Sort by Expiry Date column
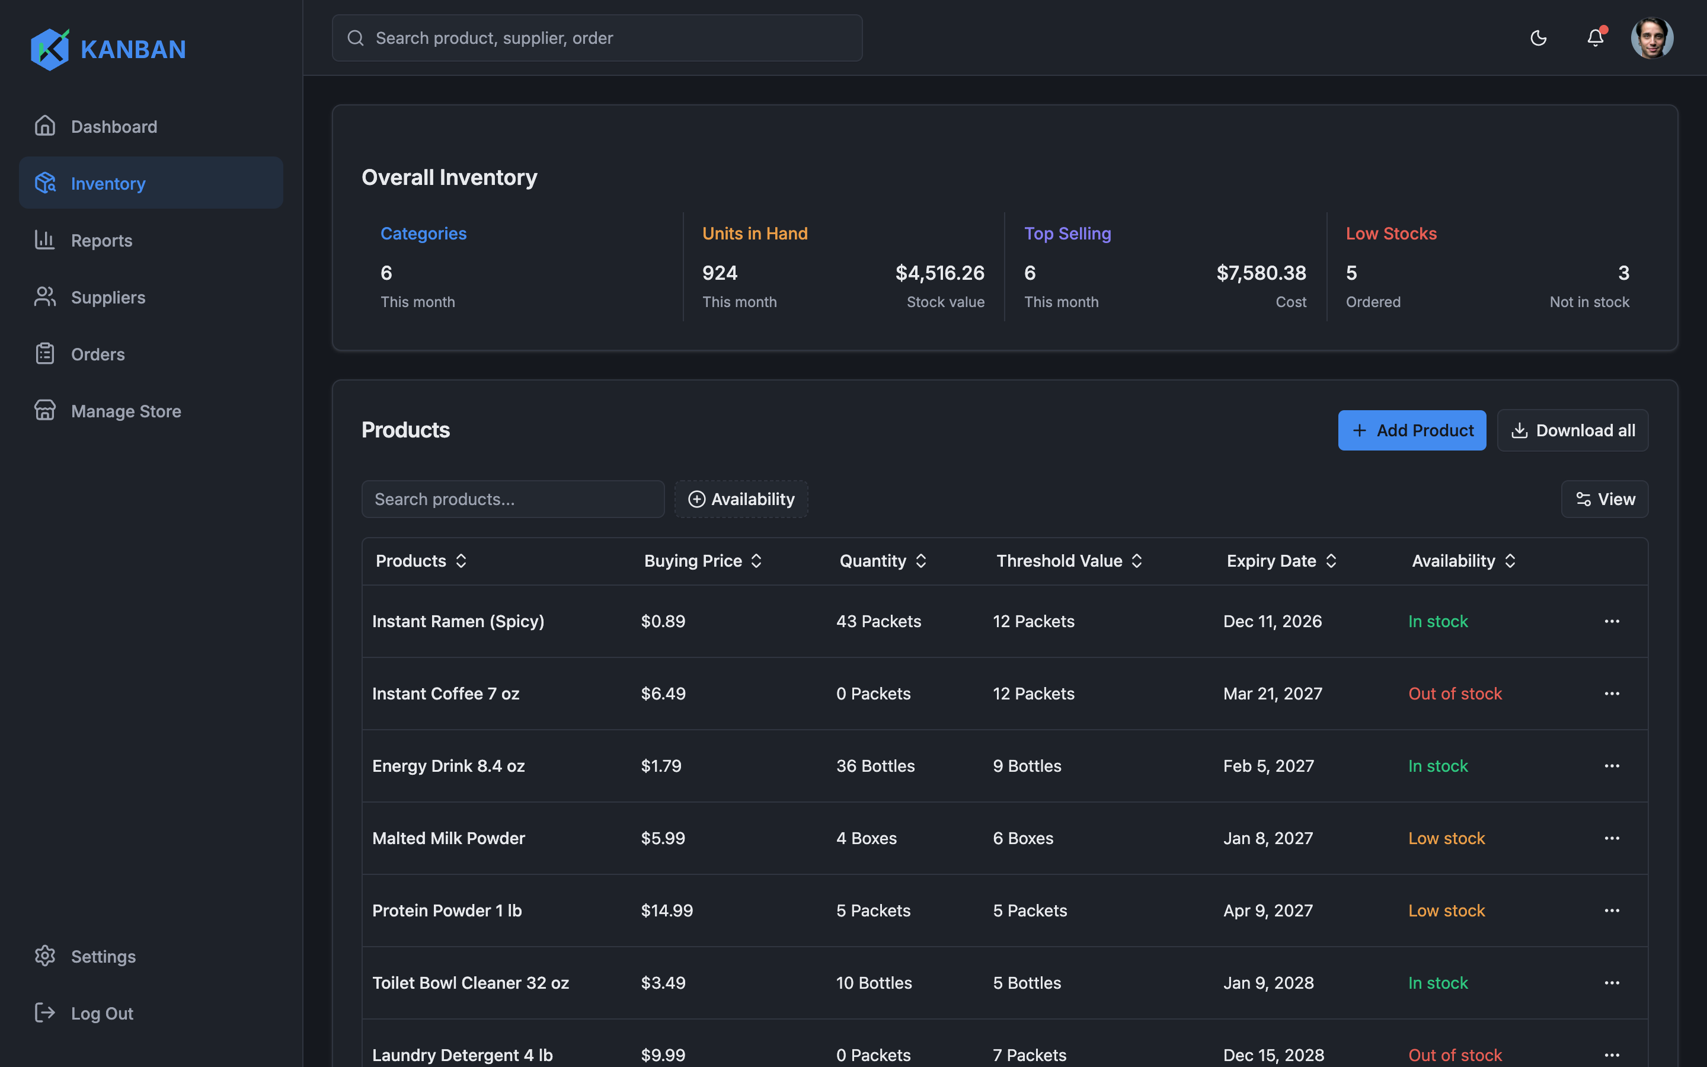The width and height of the screenshot is (1707, 1067). pyautogui.click(x=1281, y=561)
